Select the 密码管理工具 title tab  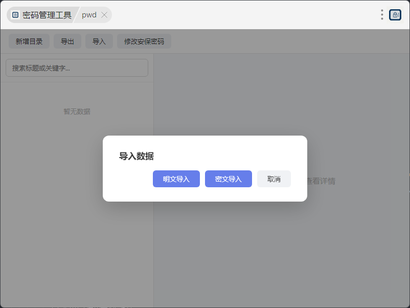47,15
